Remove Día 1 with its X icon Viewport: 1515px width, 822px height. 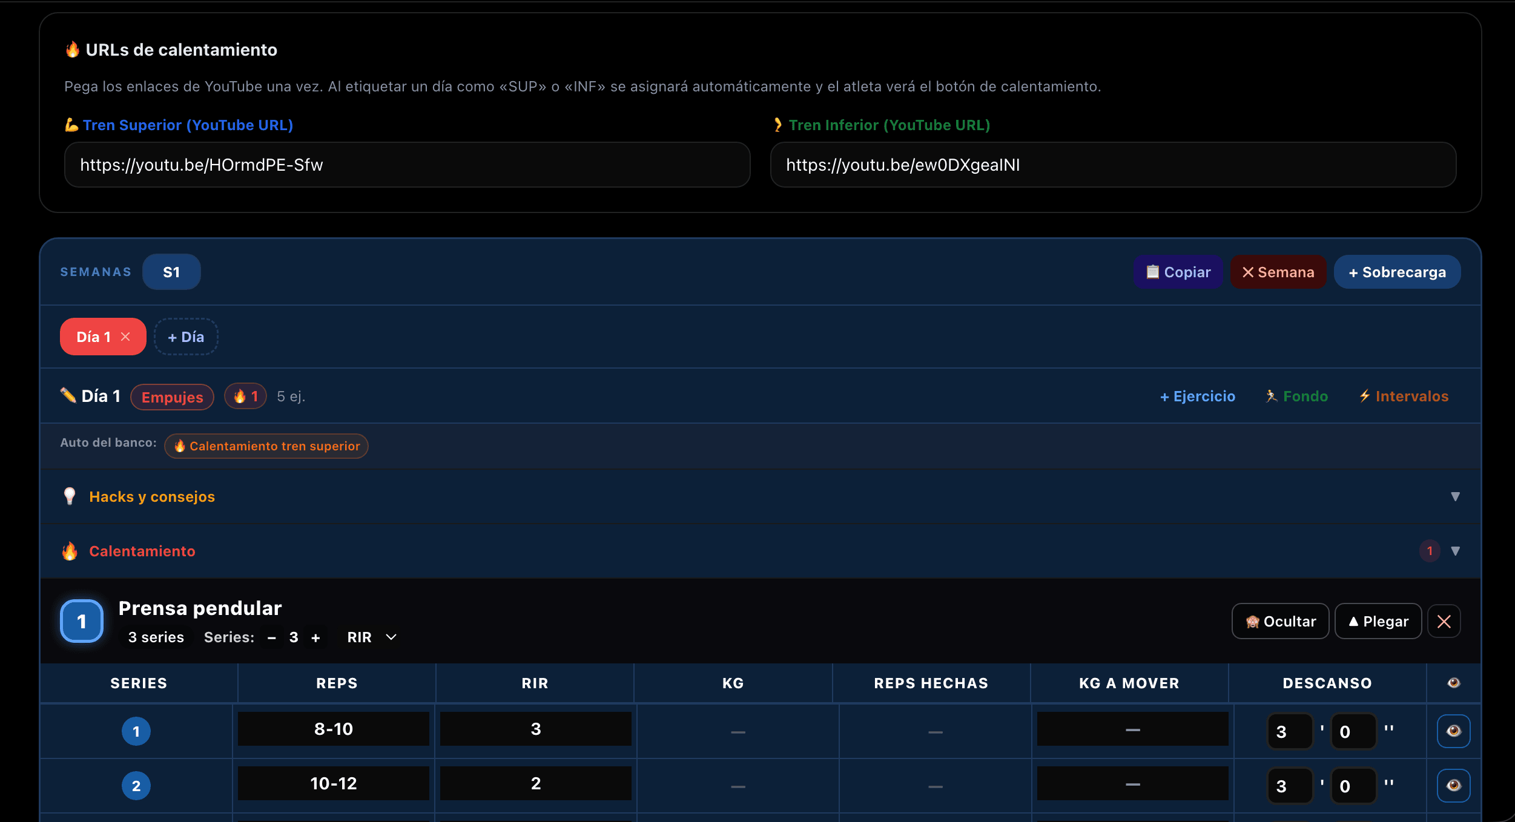click(x=125, y=337)
